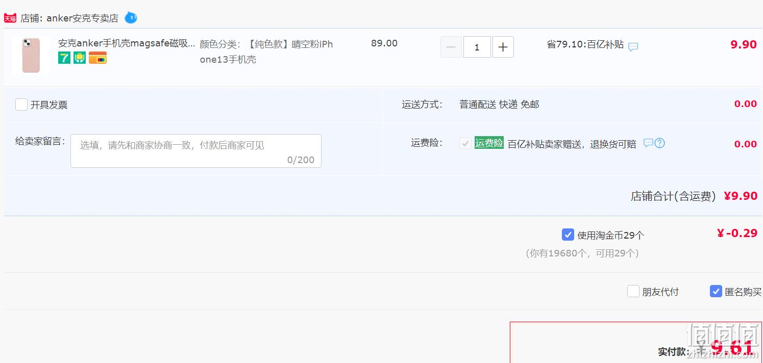Click the 店铺合计(含运费) total label
763x363 pixels.
(x=674, y=196)
